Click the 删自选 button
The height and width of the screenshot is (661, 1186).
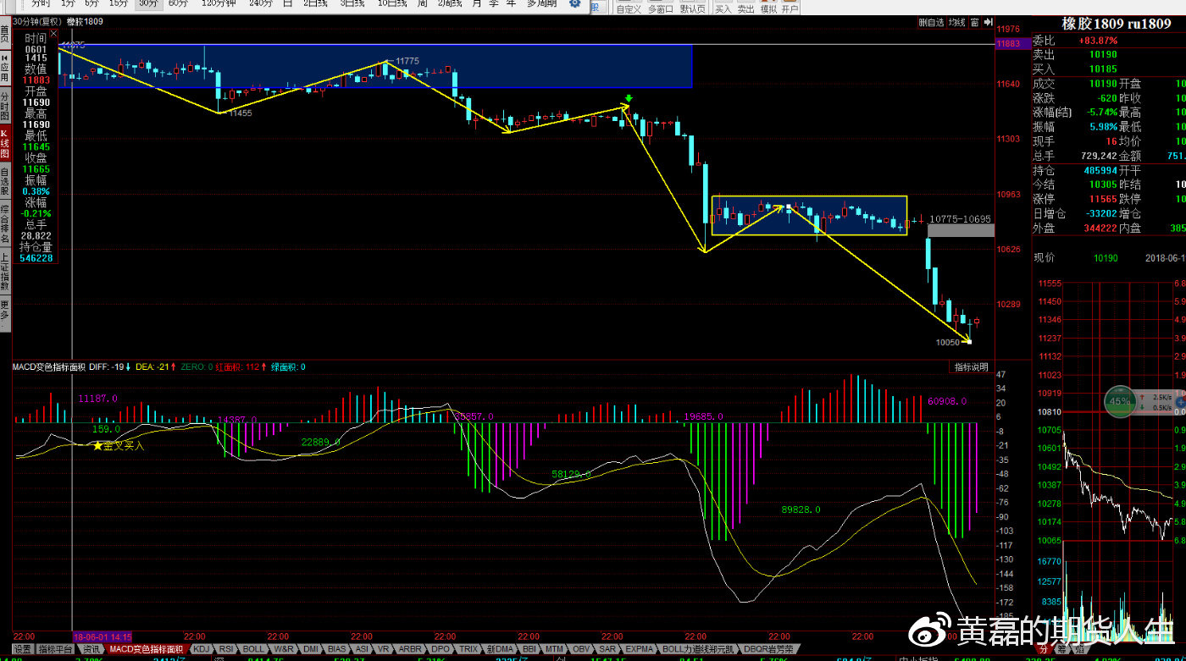[x=930, y=23]
